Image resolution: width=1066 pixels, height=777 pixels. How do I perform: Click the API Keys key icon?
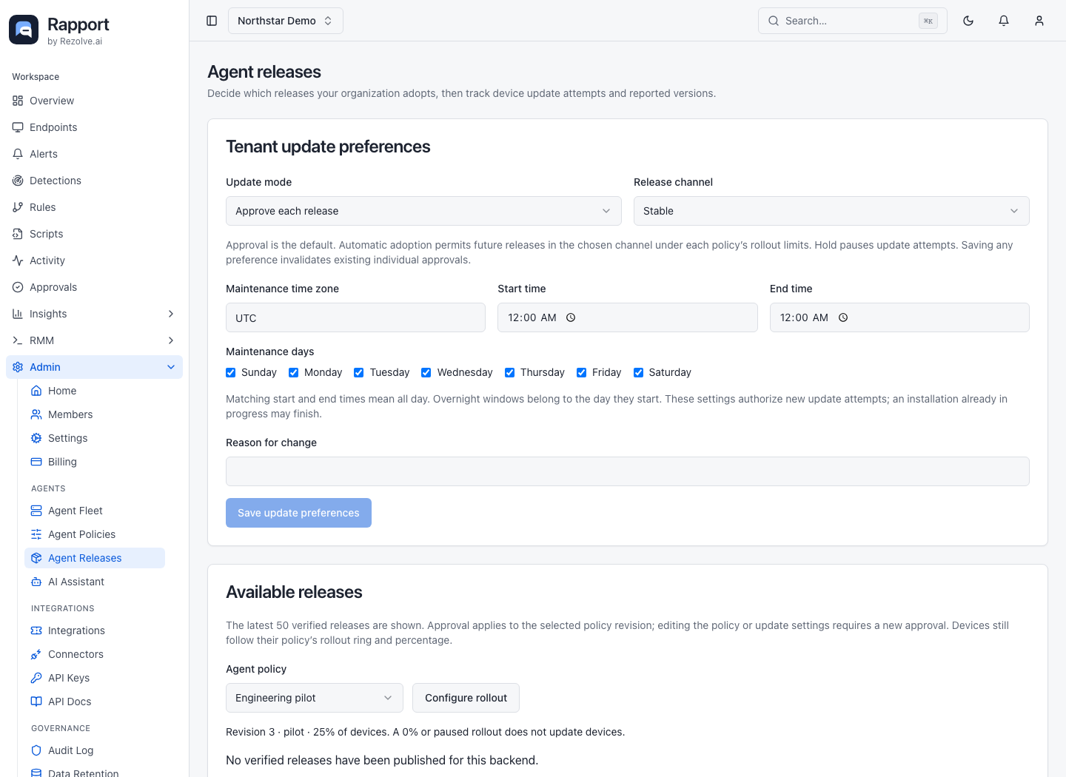coord(36,678)
